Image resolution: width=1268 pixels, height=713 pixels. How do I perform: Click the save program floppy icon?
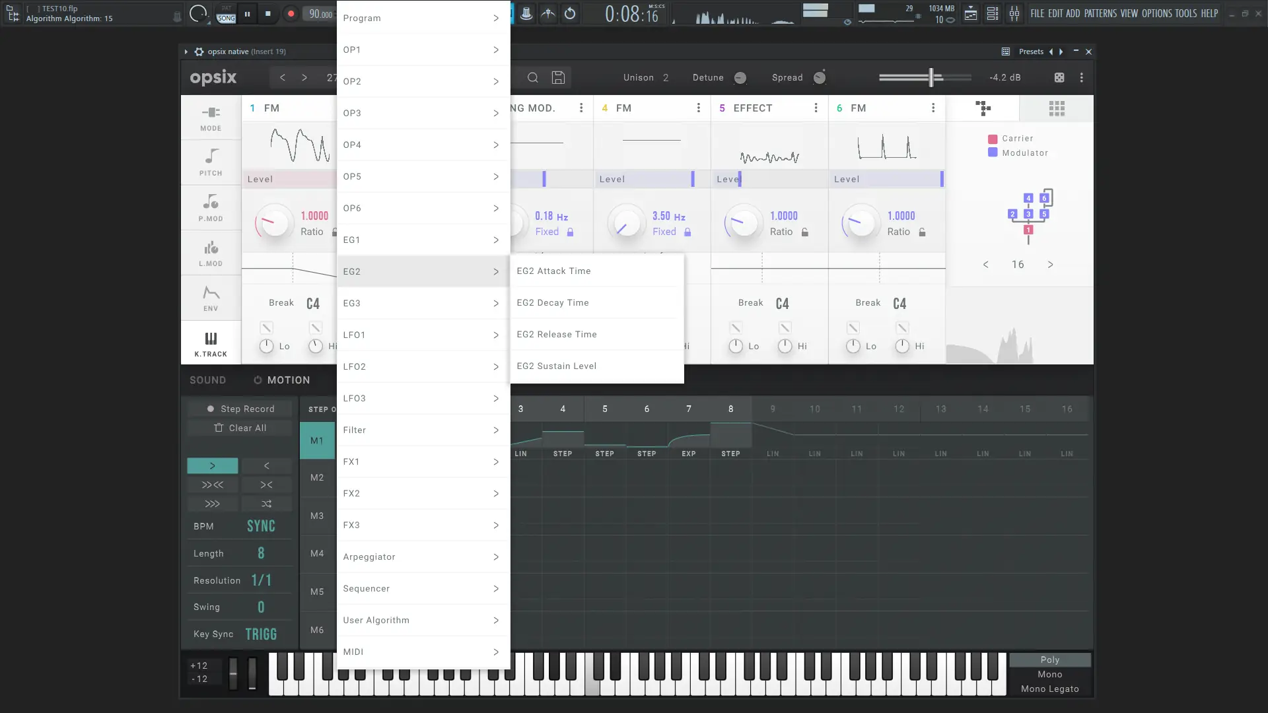tap(558, 78)
